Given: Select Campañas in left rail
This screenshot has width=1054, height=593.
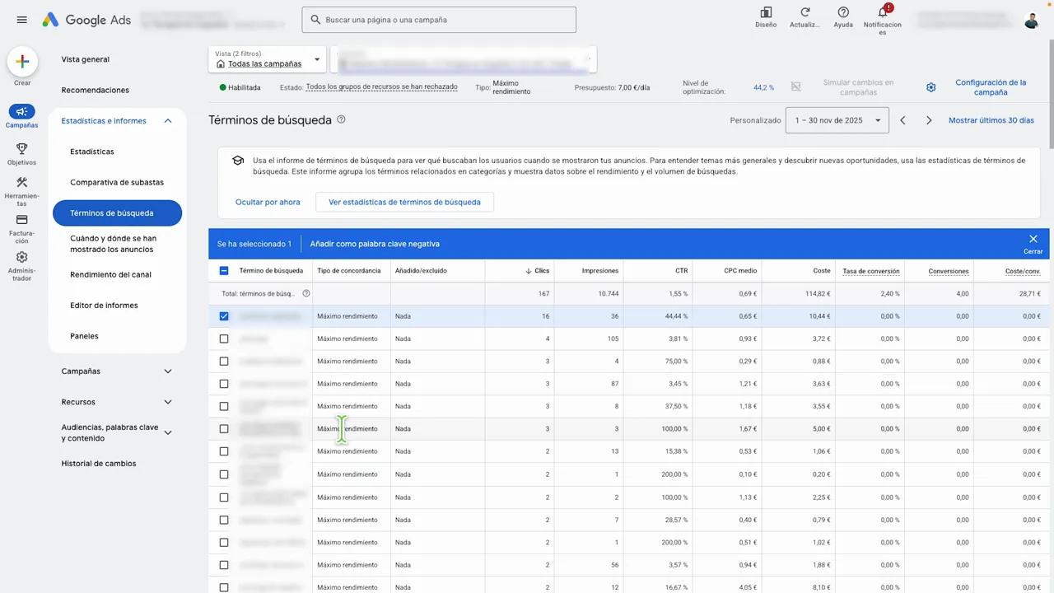Looking at the screenshot, I should coord(22,116).
